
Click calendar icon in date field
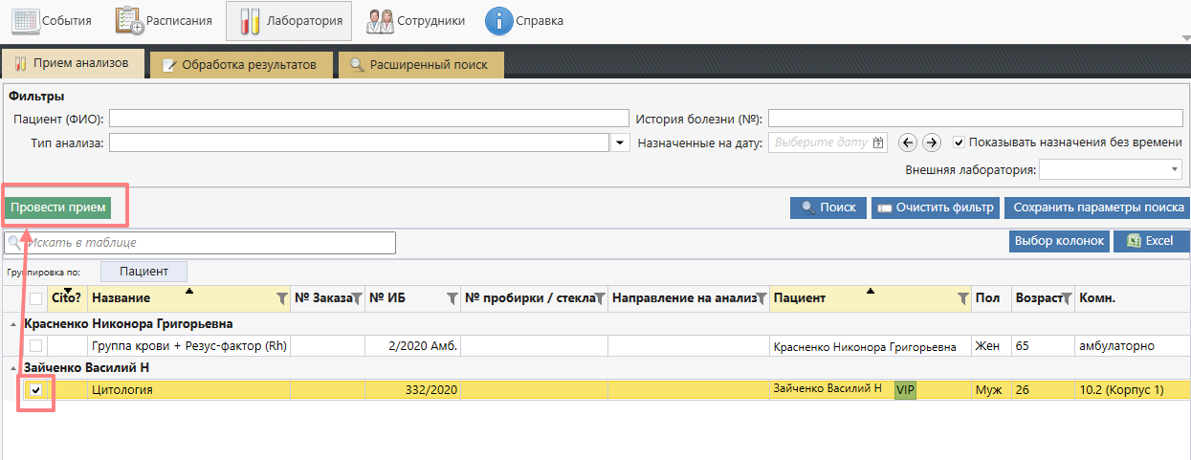(878, 142)
